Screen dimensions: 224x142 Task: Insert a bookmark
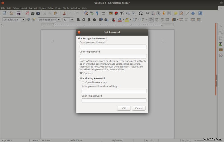point(164,13)
